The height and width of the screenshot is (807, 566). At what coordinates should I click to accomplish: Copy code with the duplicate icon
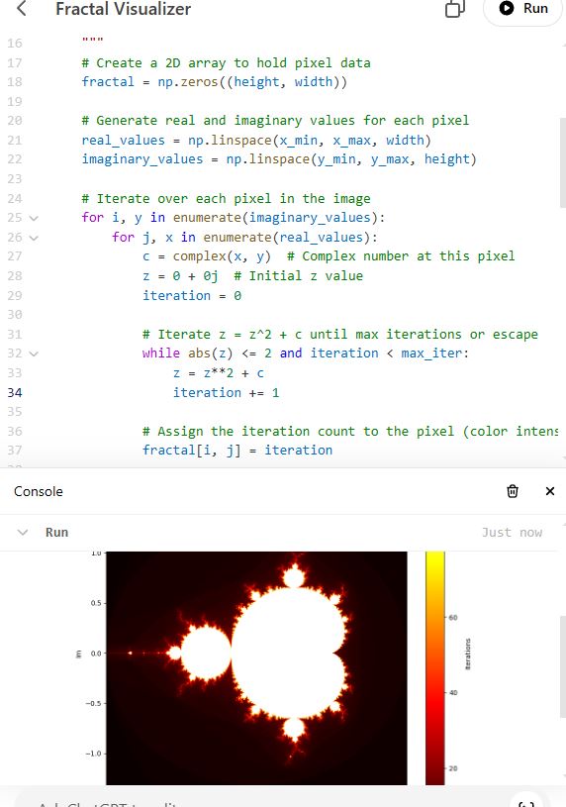[x=455, y=9]
